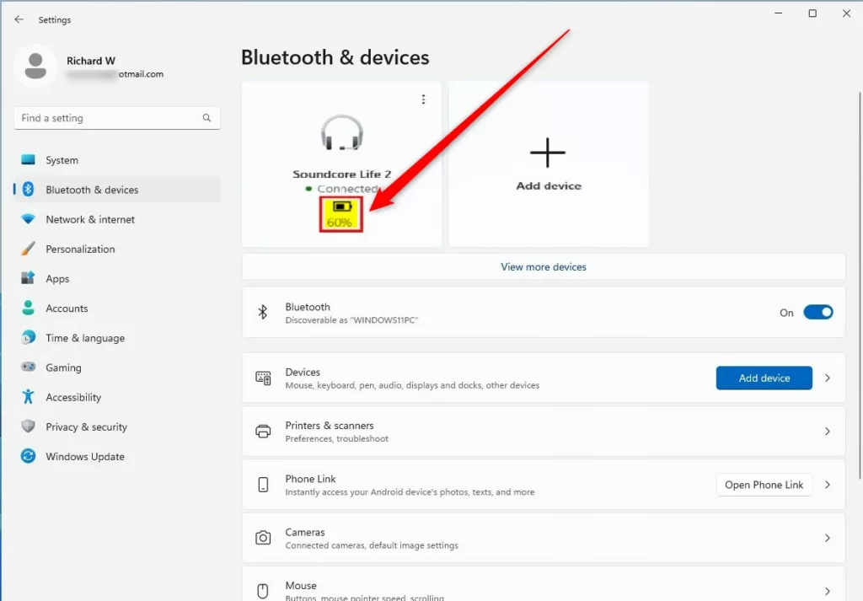Click the Mouse row title
Viewport: 863px width, 601px height.
(x=301, y=586)
